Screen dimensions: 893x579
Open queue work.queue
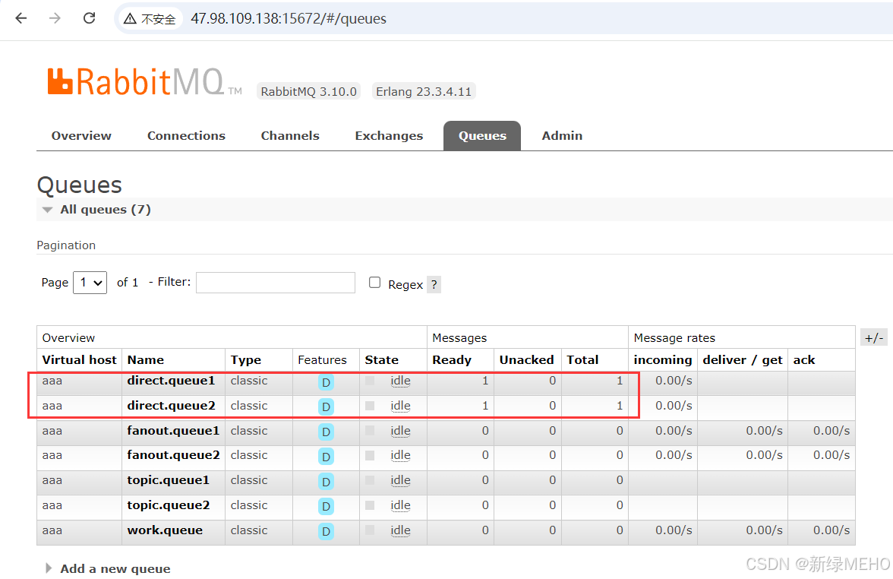tap(165, 530)
